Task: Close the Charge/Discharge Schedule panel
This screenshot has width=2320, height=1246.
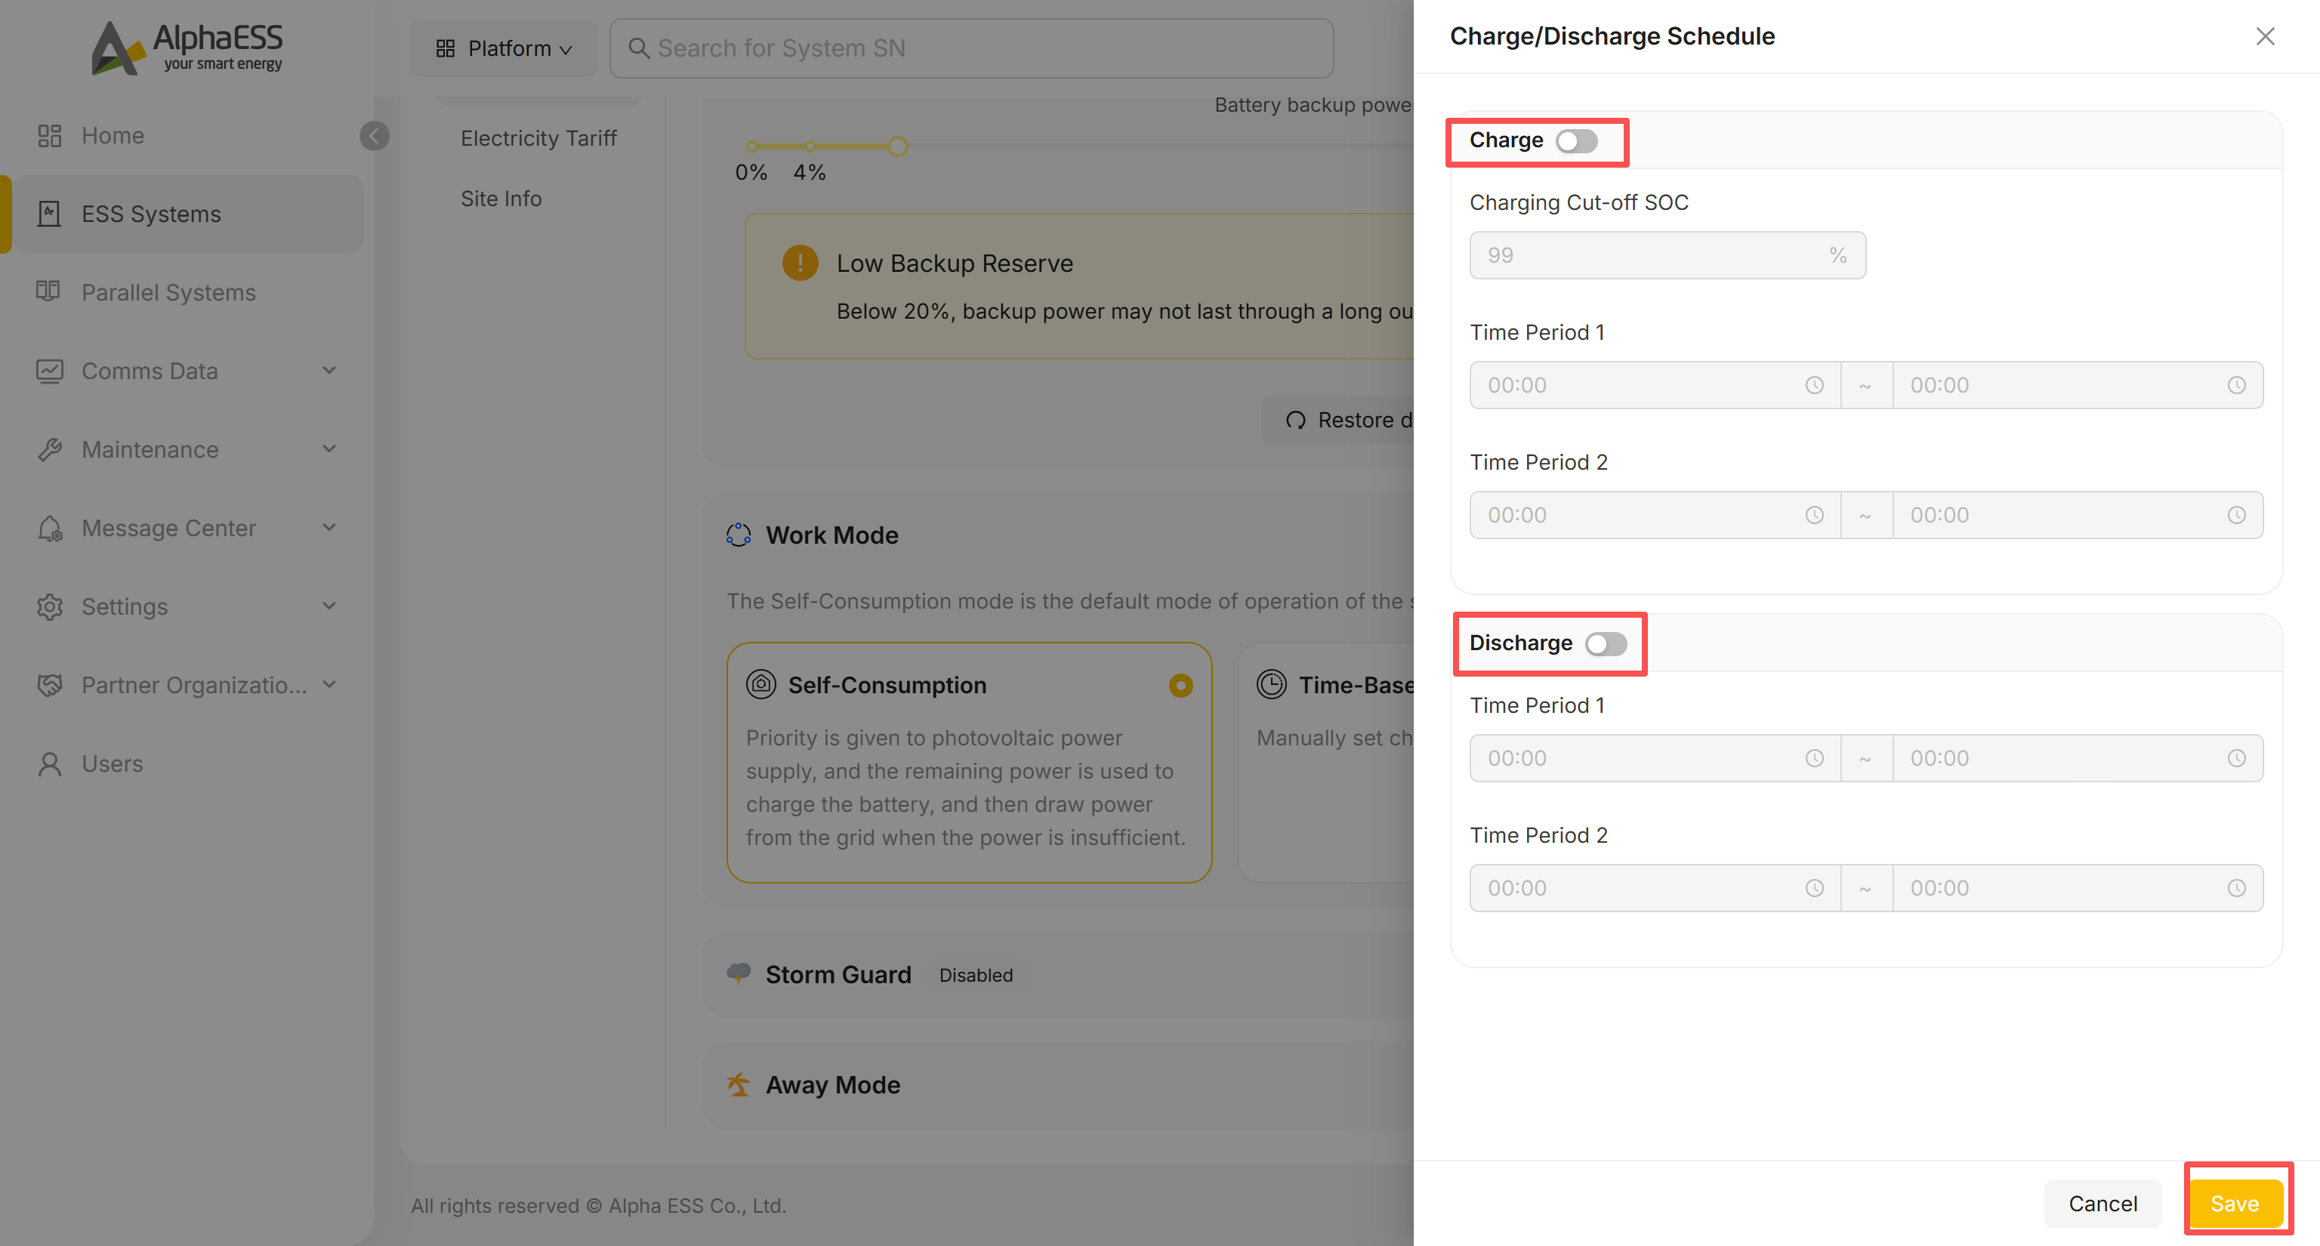Action: pos(2264,36)
